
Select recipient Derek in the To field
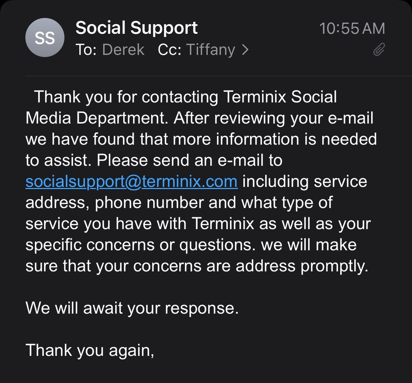123,50
